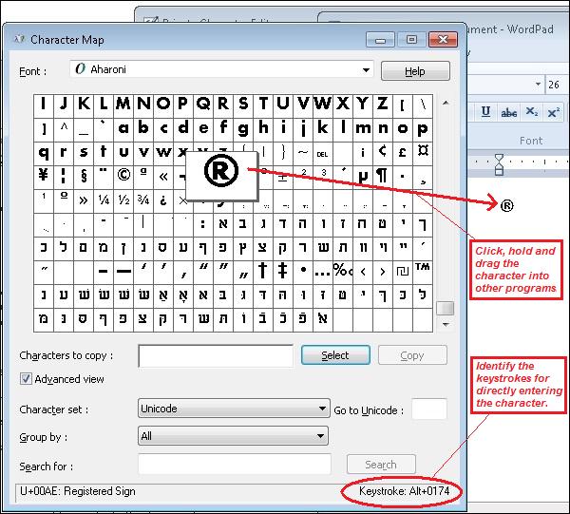Click the Go to Unicode input box
Screen dimensions: 570x514
[428, 409]
